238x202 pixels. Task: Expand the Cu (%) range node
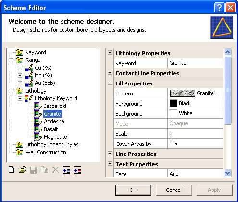click(20, 68)
